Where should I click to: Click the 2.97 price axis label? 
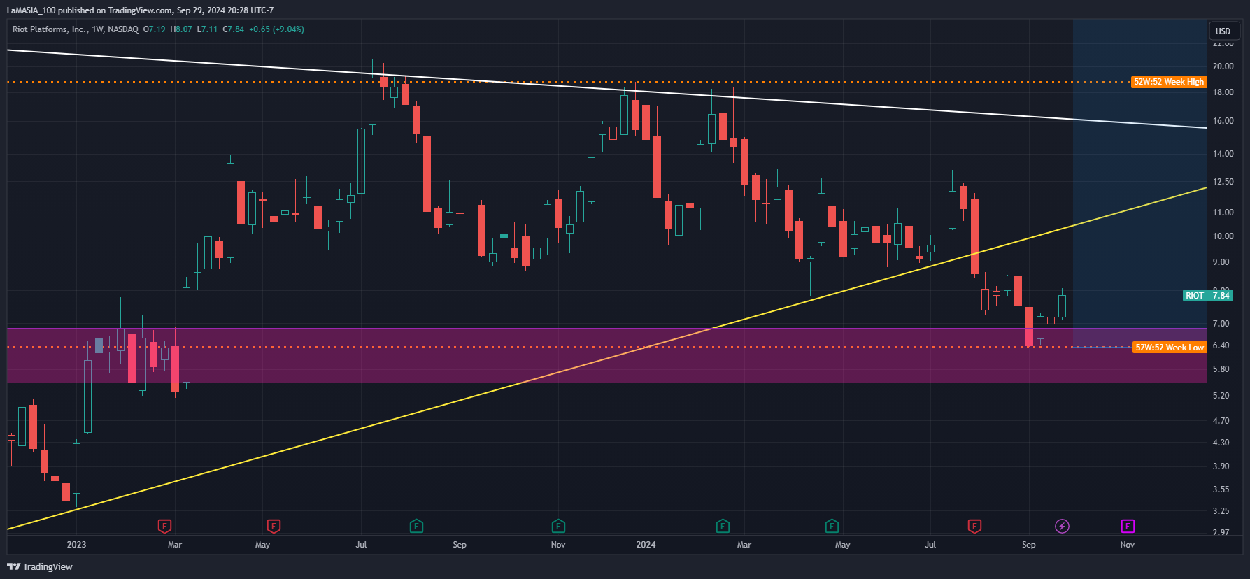coord(1221,532)
